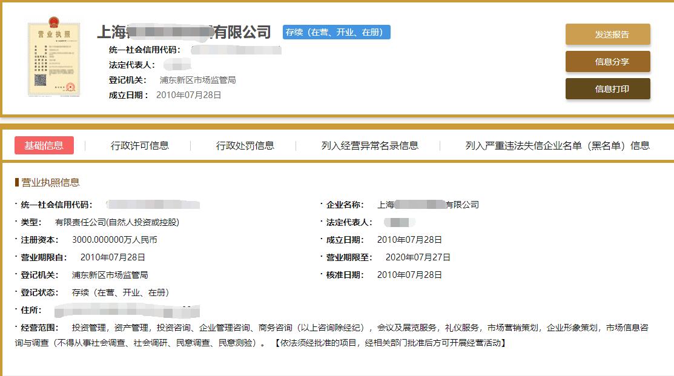Screen dimensions: 674x376
Task: Click 核准日期 value 2010年07月28日
Action: (409, 275)
